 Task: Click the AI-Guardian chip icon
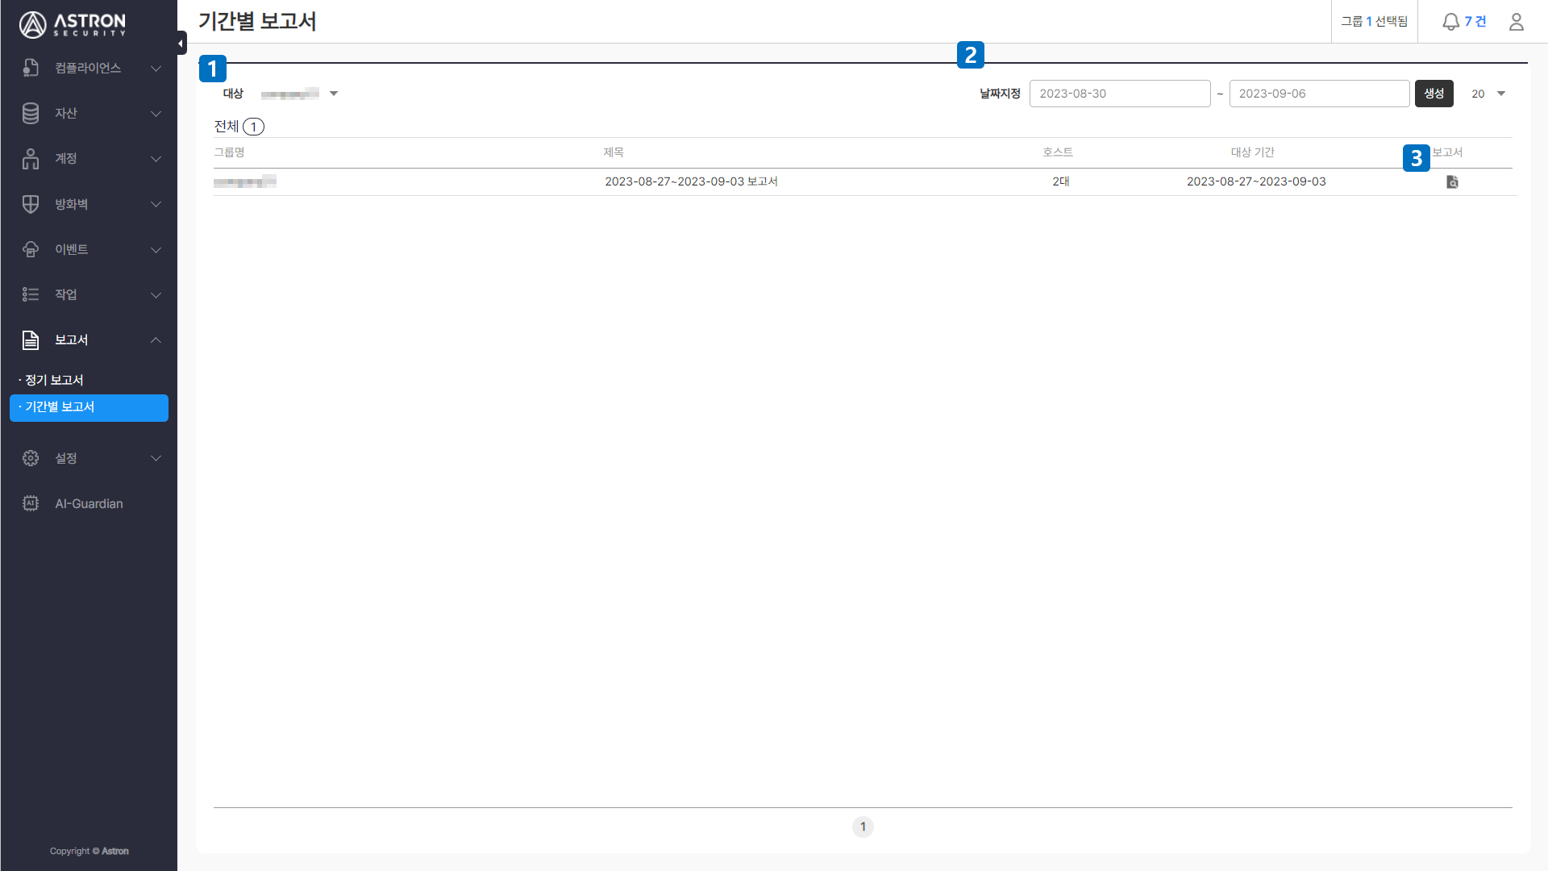click(31, 503)
